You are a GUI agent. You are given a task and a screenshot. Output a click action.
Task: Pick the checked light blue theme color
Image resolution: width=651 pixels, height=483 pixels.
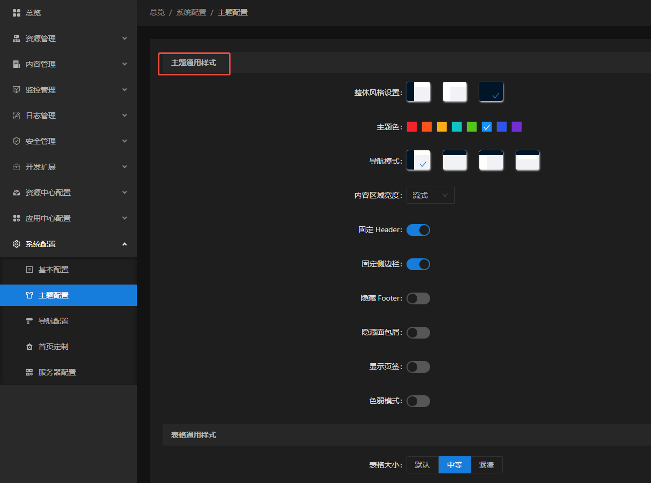tap(487, 127)
